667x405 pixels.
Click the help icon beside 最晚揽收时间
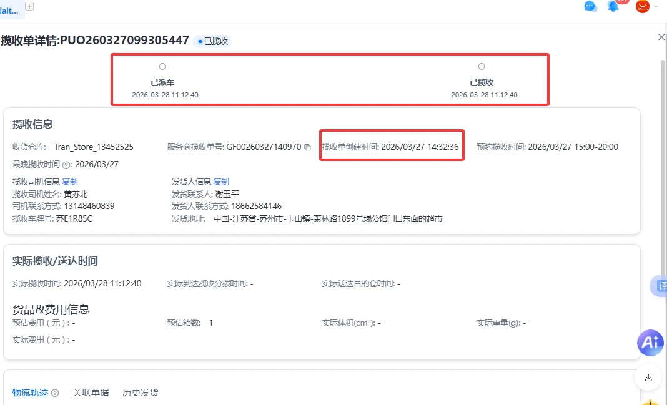[x=66, y=165]
